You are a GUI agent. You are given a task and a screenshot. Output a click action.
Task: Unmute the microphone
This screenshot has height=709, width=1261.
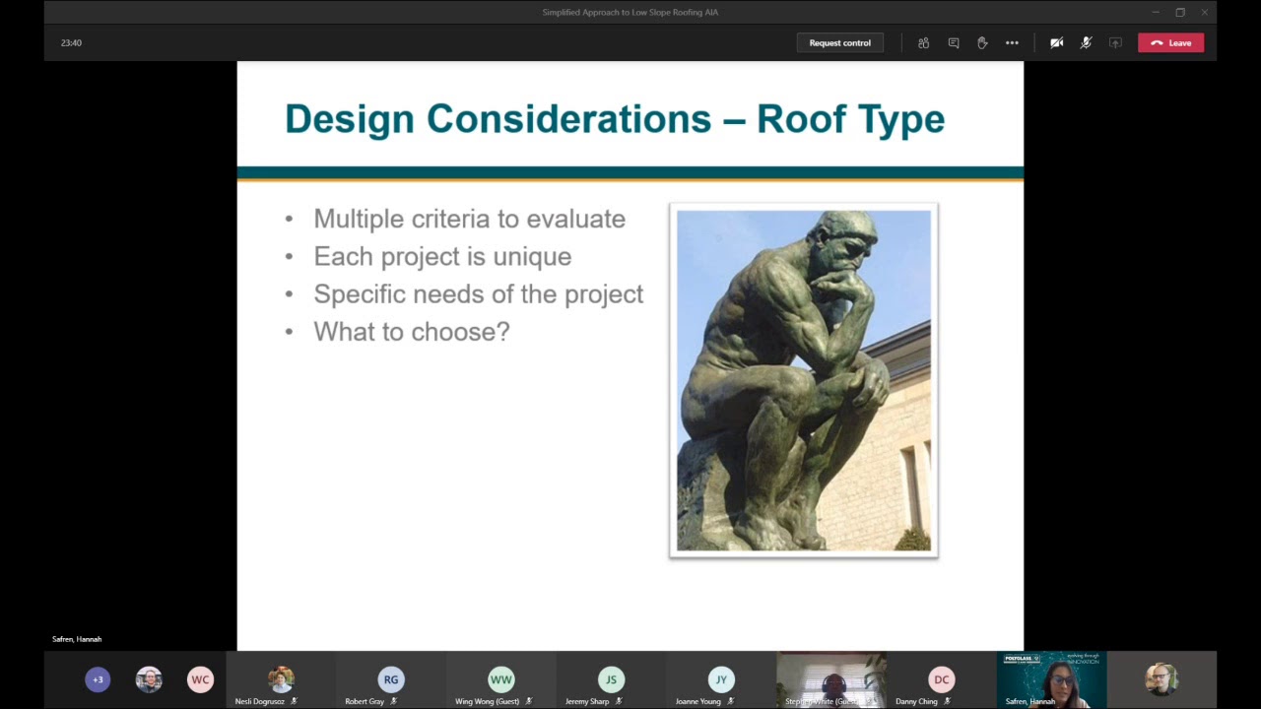pos(1086,43)
